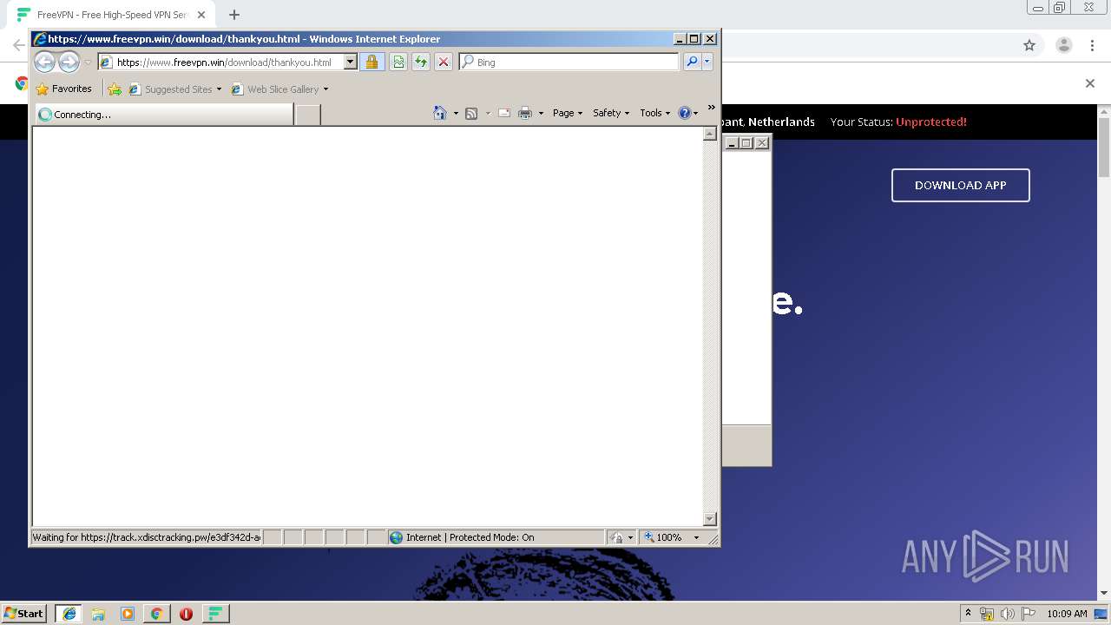The width and height of the screenshot is (1111, 625).
Task: Open search provider options dropdown
Action: tap(707, 62)
